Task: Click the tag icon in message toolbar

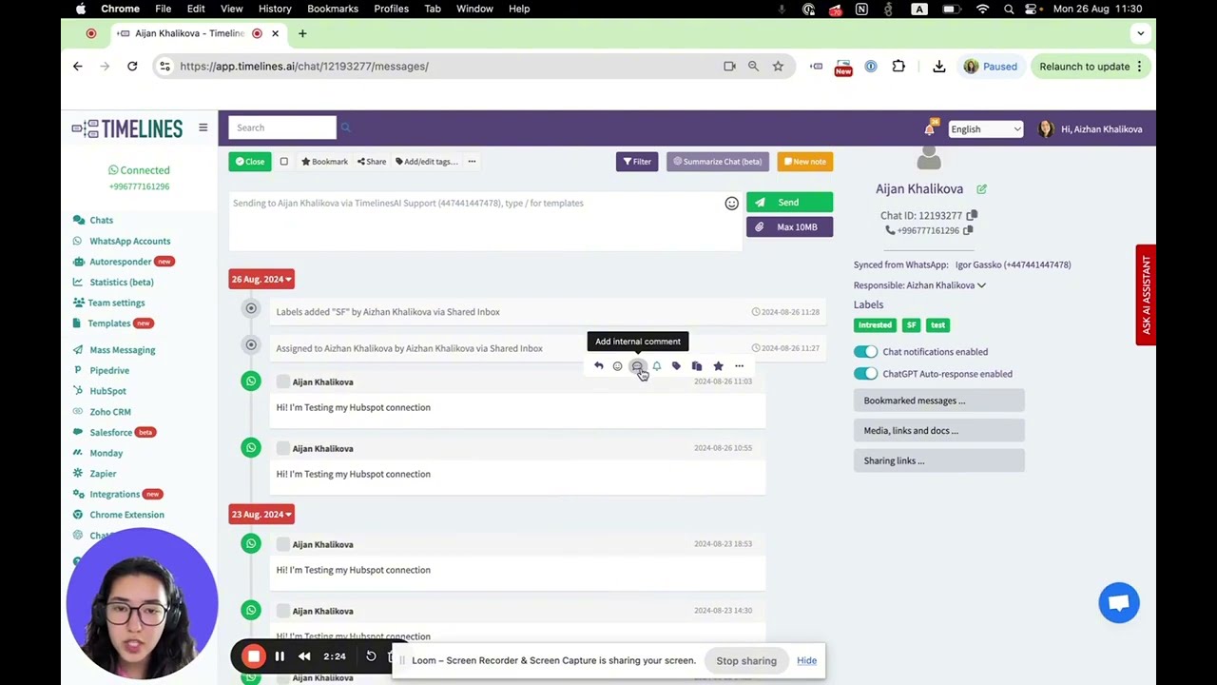Action: (x=676, y=366)
